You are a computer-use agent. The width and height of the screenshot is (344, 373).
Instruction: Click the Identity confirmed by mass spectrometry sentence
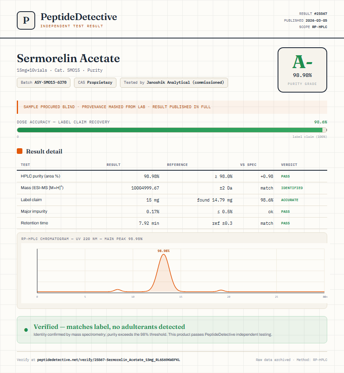tap(153, 335)
